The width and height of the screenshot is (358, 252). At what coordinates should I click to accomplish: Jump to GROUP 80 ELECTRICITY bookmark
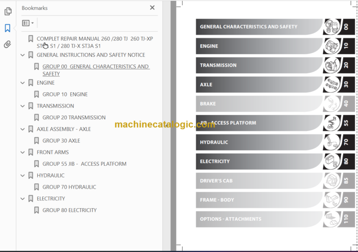click(x=69, y=210)
